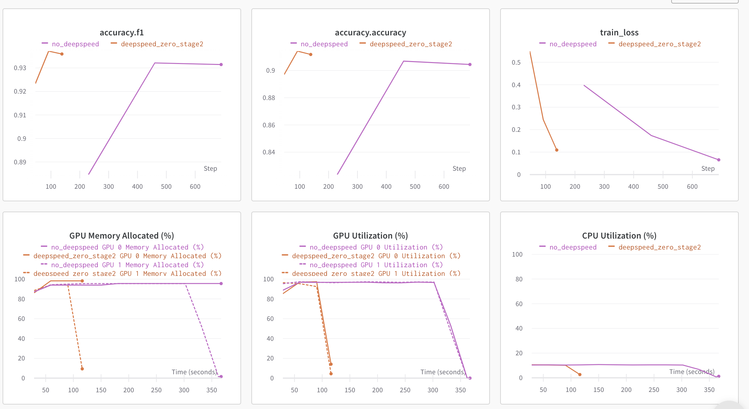
Task: Select the no_deepspeed GPU 0 Memory Allocated legend
Action: 127,247
